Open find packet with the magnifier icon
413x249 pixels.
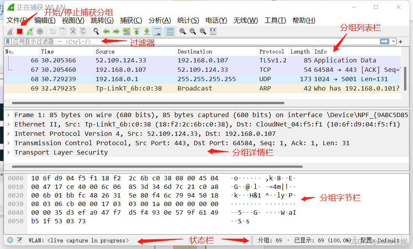(96, 32)
